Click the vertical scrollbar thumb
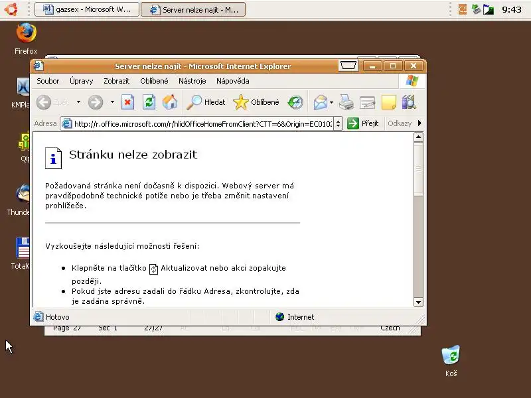This screenshot has height=398, width=531. point(418,168)
